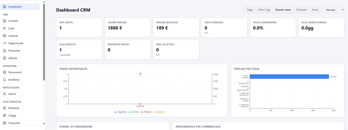Click the Preventivi document icon
This screenshot has height=130, width=348.
pyautogui.click(x=4, y=51)
